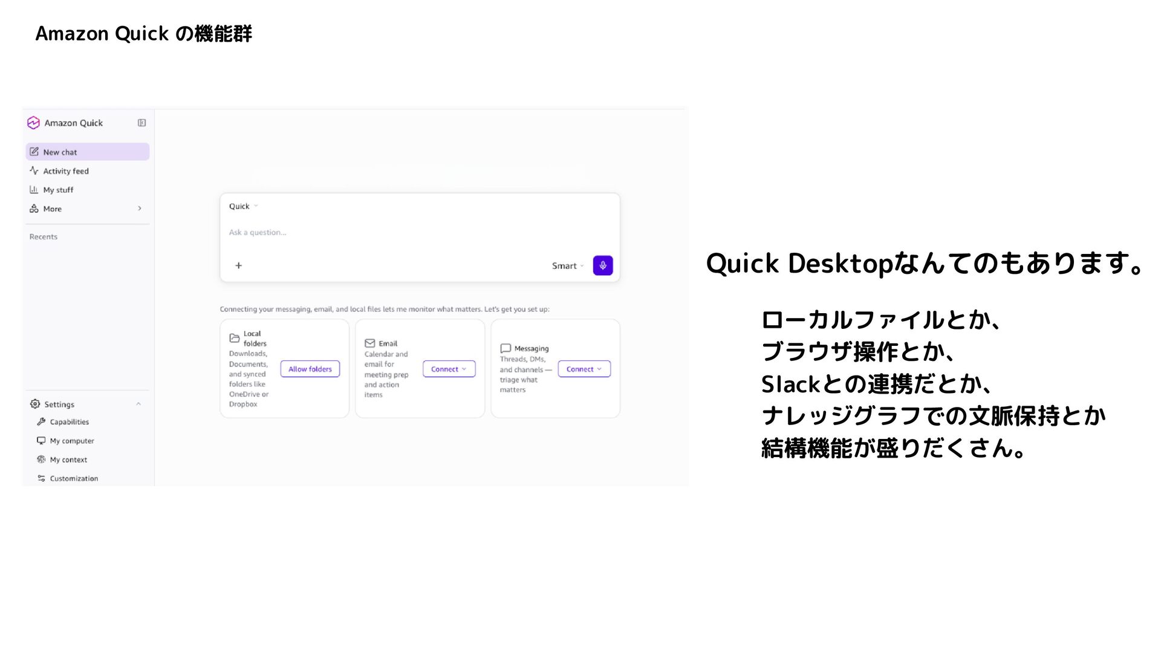Click the My computer monitor icon

[41, 441]
